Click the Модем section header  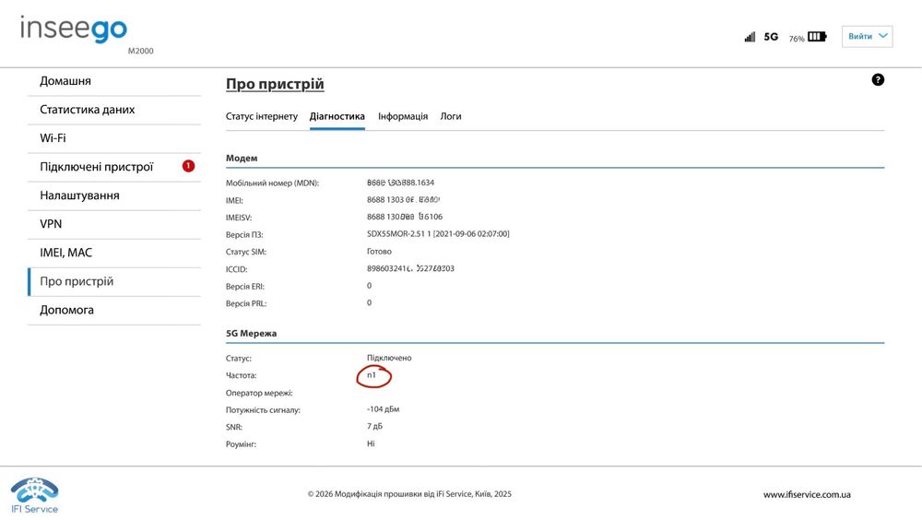tap(242, 158)
